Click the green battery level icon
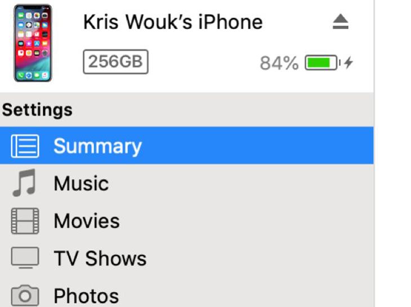 pos(323,62)
